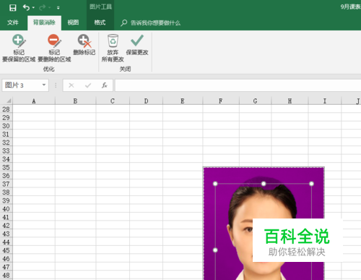Image resolution: width=361 pixels, height=280 pixels.
Task: Select row 48 header
Action: [6, 275]
